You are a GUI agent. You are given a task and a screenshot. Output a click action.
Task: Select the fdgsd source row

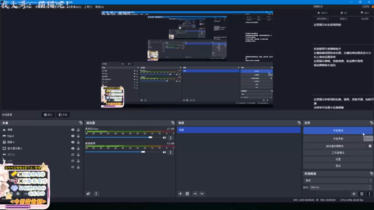(x=41, y=136)
